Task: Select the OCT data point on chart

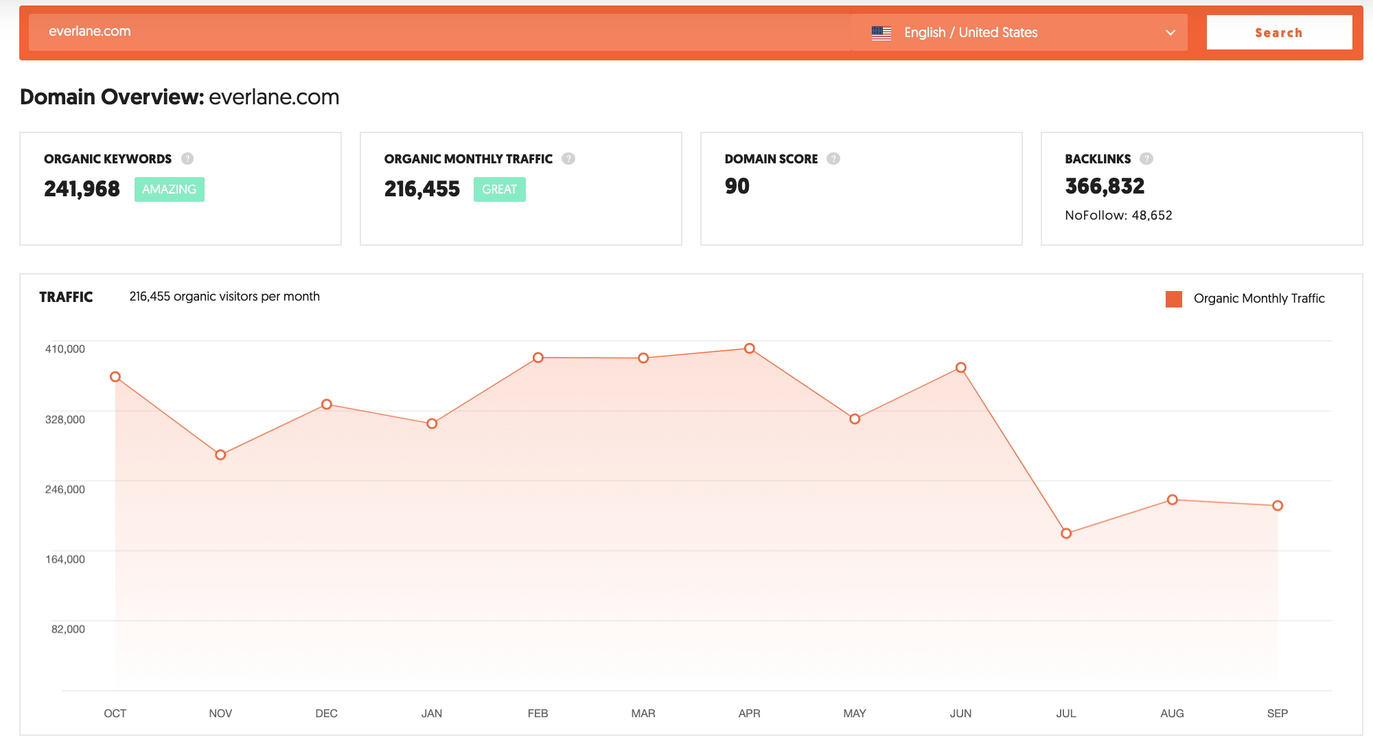Action: click(x=115, y=377)
